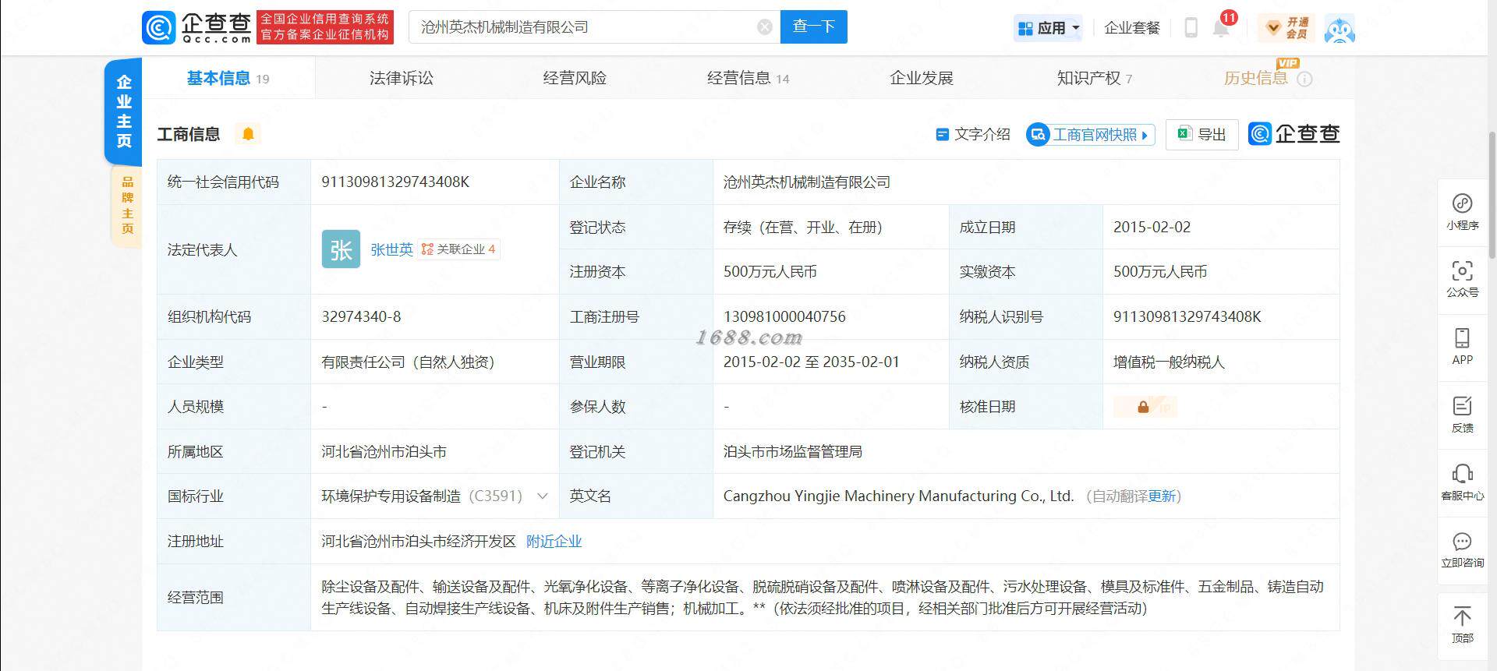The height and width of the screenshot is (671, 1497).
Task: Open the 历史信息 VIP tab
Action: click(x=1256, y=77)
